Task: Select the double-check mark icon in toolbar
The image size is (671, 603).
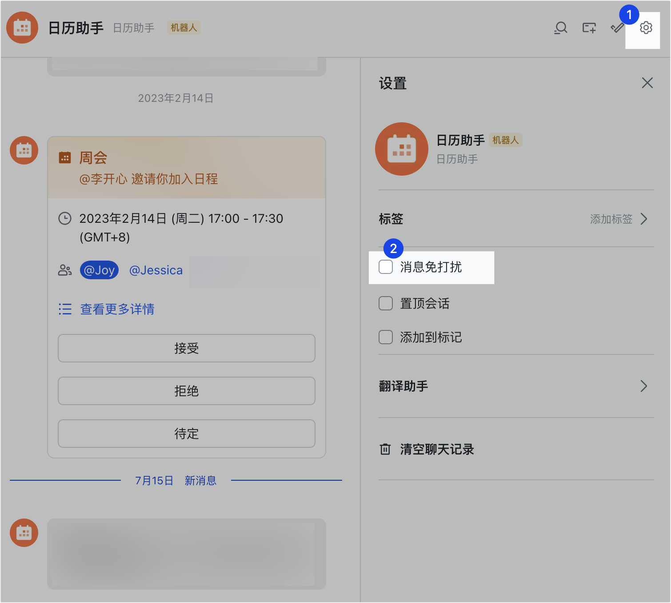Action: coord(617,28)
